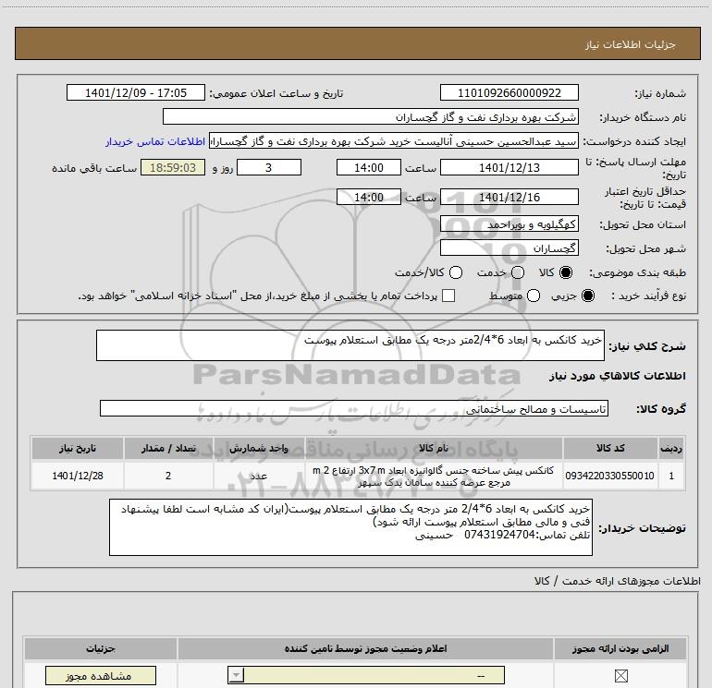This screenshot has height=688, width=712.
Task: Click the remaining days field showing 3
Action: coord(269,168)
